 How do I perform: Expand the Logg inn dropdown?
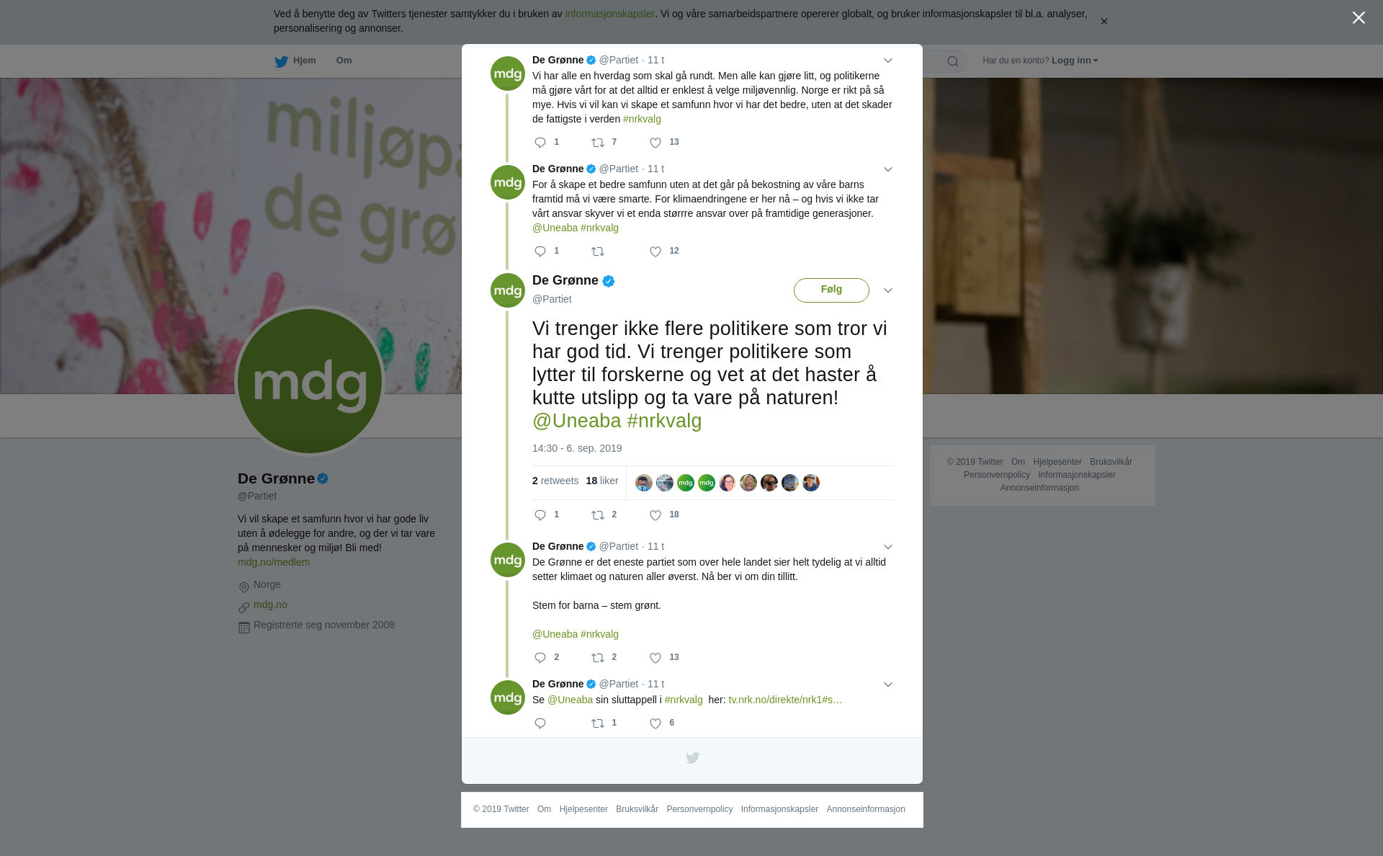pyautogui.click(x=1075, y=61)
